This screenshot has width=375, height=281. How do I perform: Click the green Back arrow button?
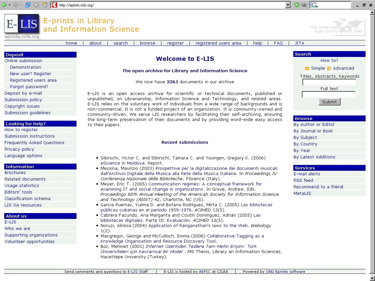(x=4, y=5)
